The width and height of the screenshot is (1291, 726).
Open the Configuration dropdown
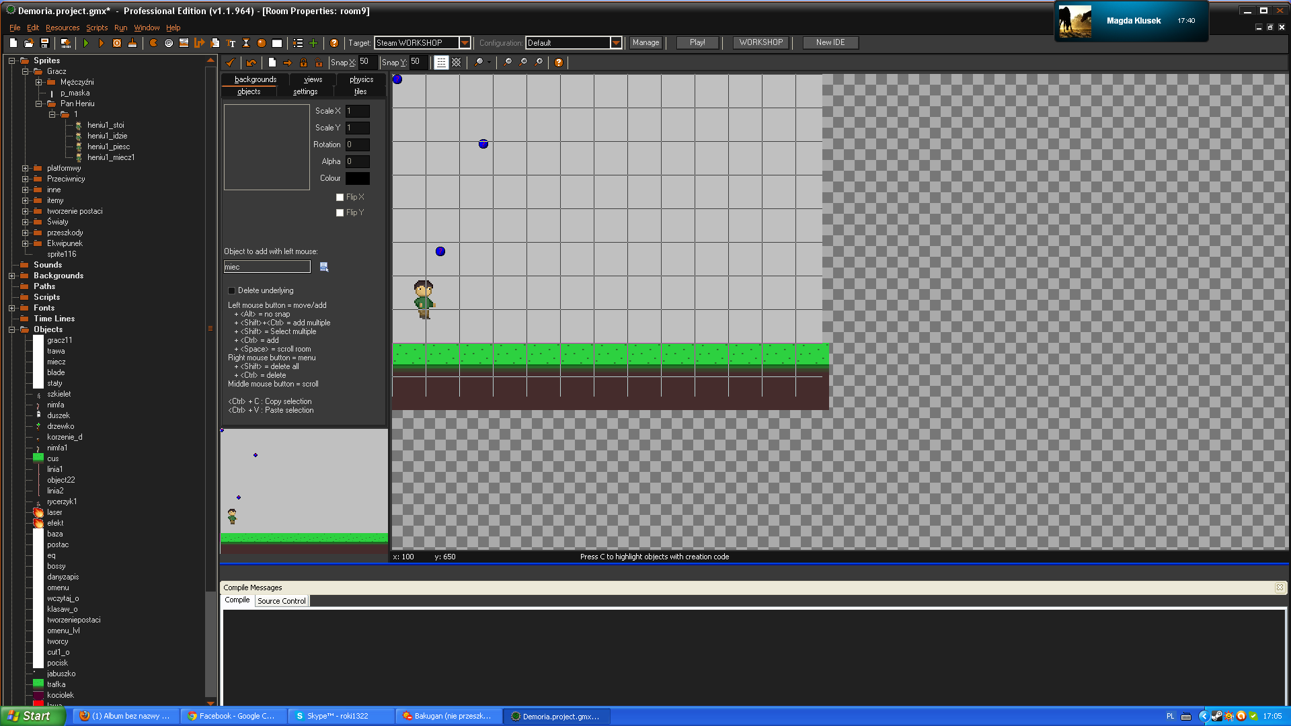(x=615, y=43)
